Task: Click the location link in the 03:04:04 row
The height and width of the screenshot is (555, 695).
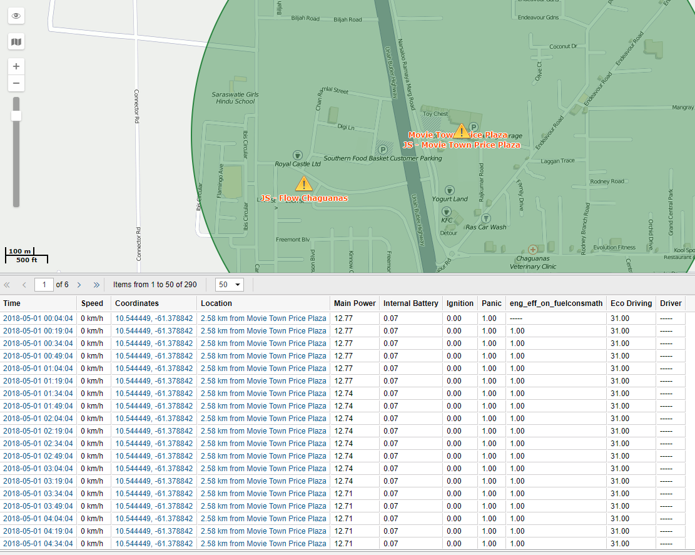Action: pyautogui.click(x=263, y=469)
